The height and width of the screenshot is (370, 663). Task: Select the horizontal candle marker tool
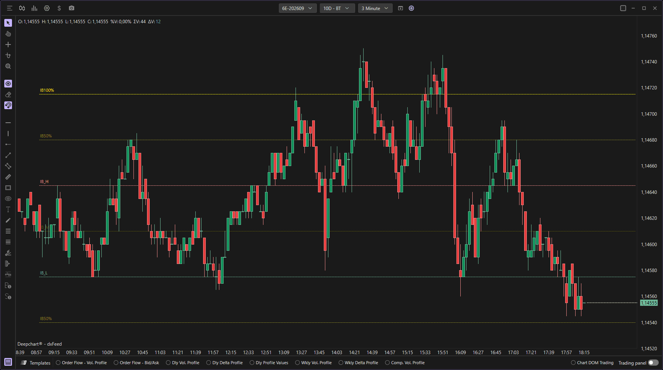click(8, 274)
